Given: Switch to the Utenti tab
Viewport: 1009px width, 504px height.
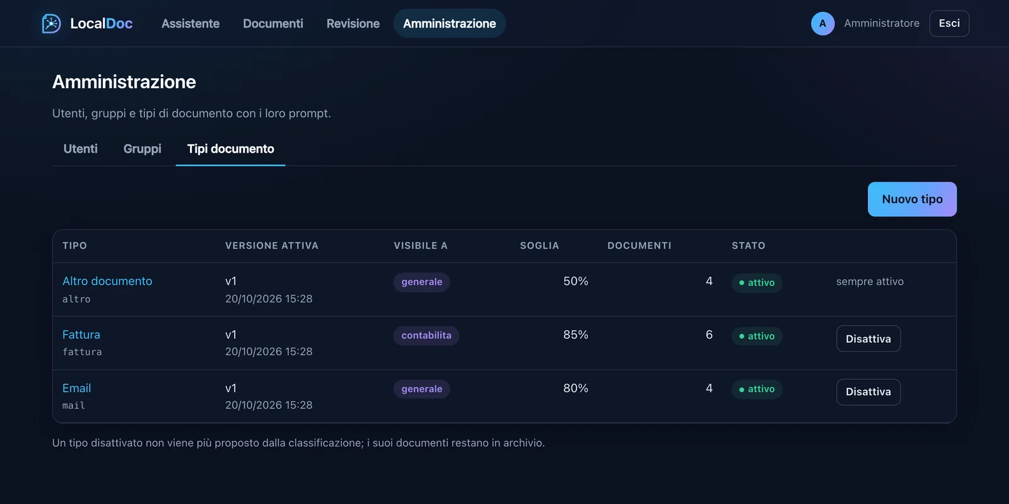Looking at the screenshot, I should (81, 149).
